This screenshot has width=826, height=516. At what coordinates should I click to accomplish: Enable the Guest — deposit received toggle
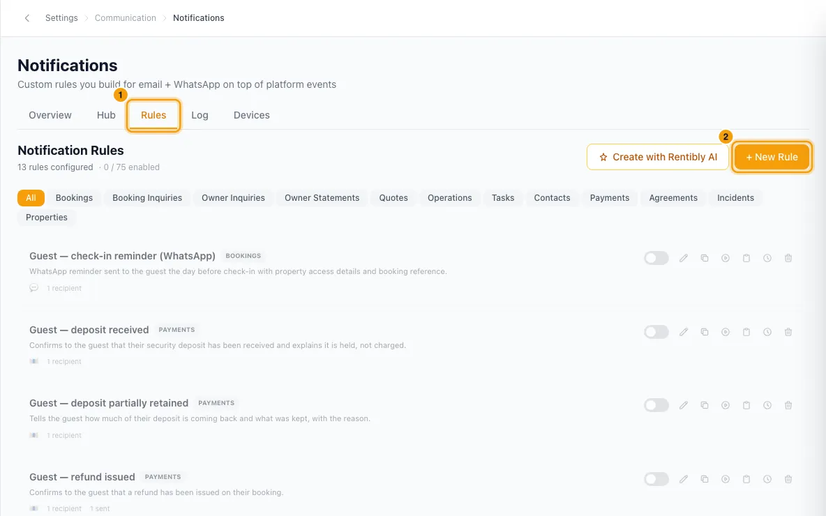pyautogui.click(x=656, y=332)
